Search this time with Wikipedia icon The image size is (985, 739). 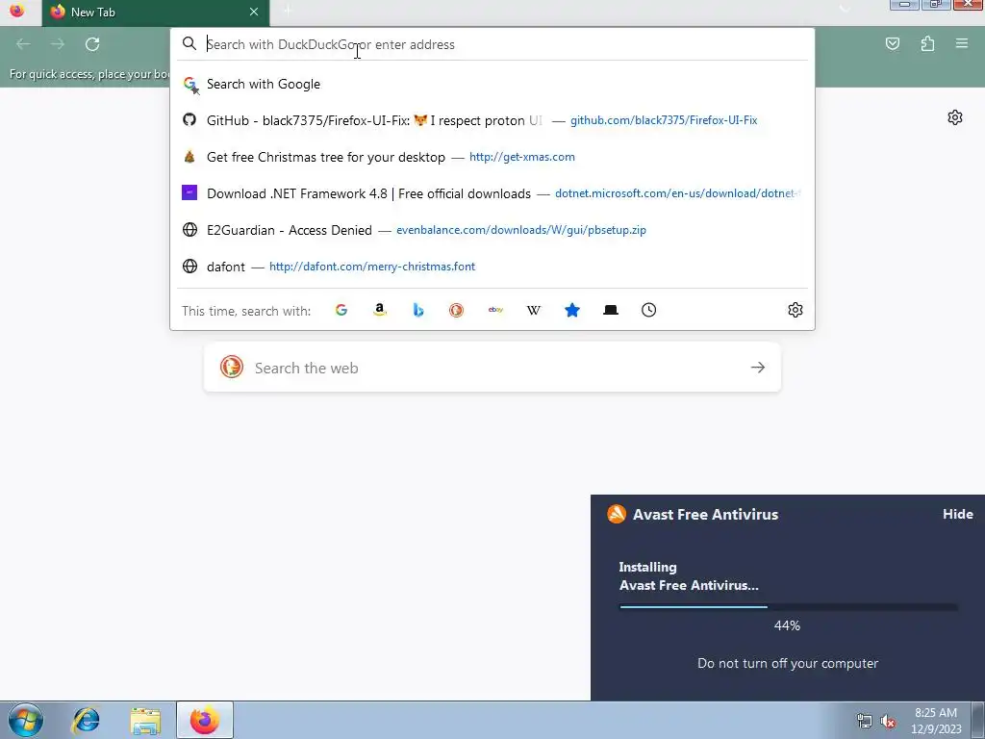(533, 310)
